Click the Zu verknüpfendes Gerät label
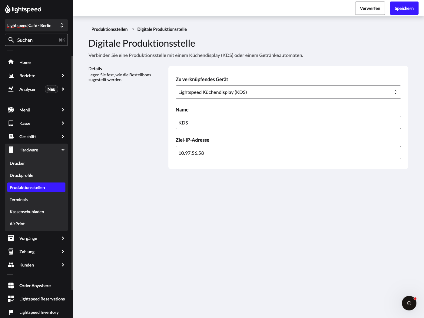The width and height of the screenshot is (424, 318). 202,79
